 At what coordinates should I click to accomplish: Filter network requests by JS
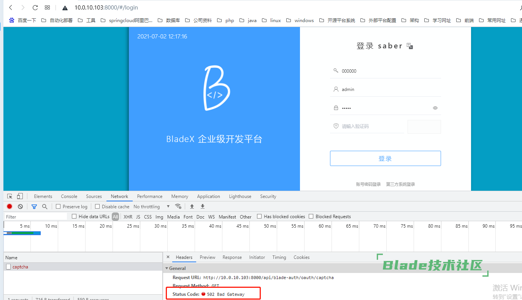[138, 217]
